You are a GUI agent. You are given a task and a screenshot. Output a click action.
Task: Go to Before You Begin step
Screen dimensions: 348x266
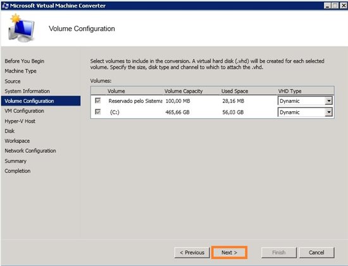pyautogui.click(x=25, y=61)
